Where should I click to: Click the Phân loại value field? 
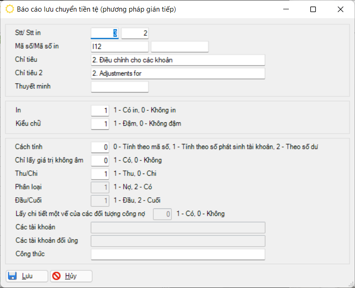click(100, 187)
